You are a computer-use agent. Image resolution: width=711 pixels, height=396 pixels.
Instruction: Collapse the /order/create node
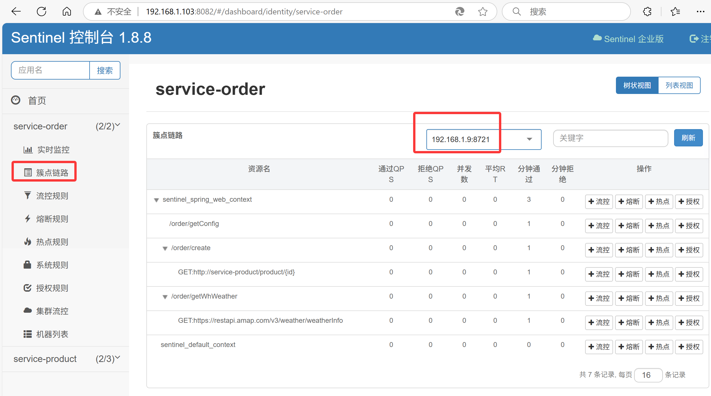pos(165,248)
